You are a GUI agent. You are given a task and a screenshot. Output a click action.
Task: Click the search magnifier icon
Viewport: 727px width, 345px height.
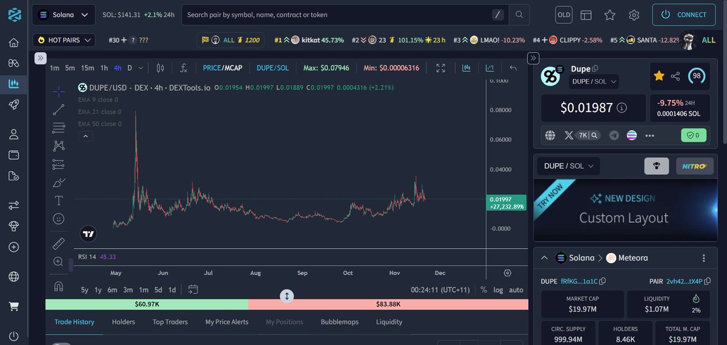coord(519,15)
